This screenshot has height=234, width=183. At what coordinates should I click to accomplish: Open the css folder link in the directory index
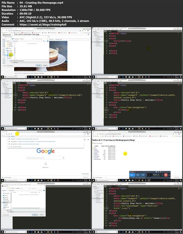pos(95,147)
